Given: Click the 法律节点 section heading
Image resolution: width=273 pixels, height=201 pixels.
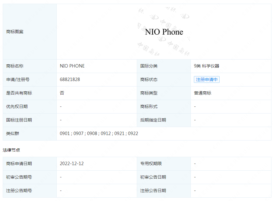Looking at the screenshot, I should [12, 150].
